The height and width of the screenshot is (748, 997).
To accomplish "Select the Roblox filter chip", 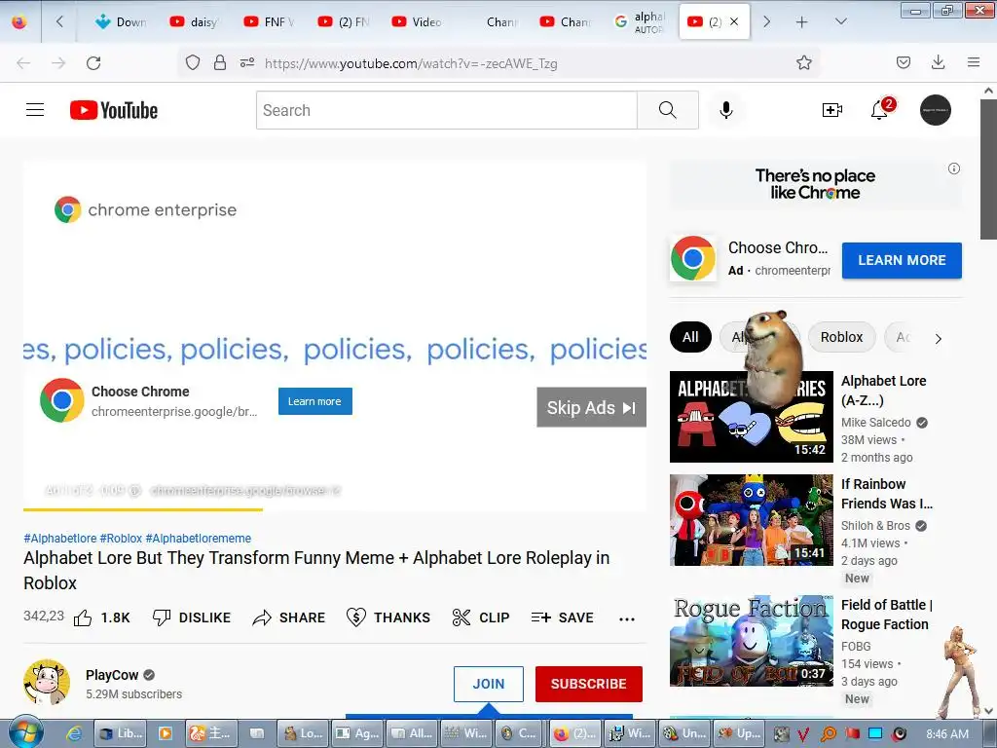I will (841, 337).
